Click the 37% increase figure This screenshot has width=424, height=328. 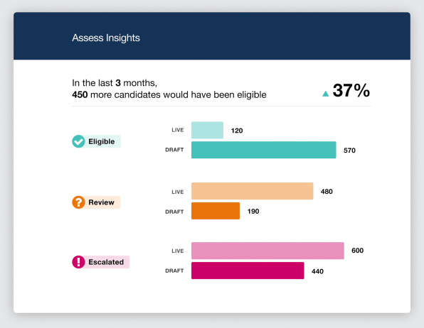(351, 90)
